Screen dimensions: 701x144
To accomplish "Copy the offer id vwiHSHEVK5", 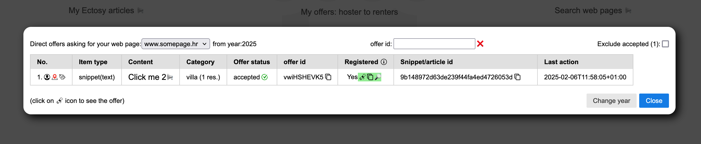I will pos(328,77).
